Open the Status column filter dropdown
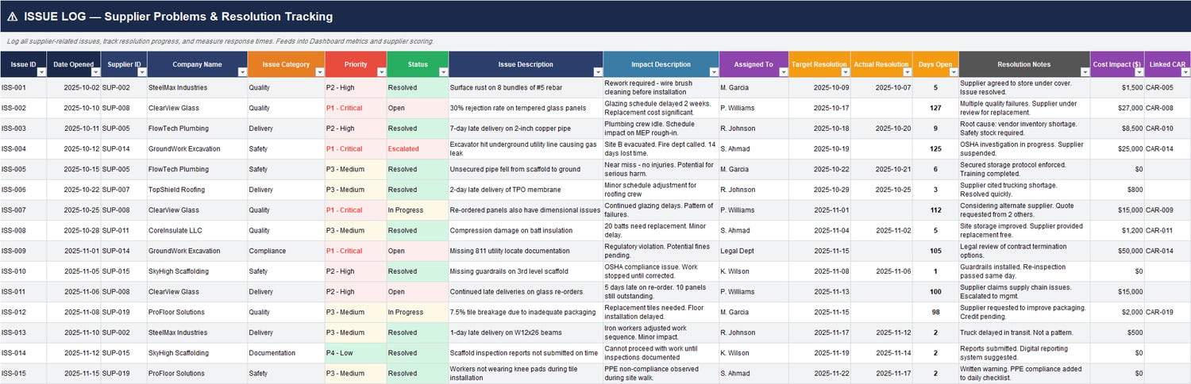The height and width of the screenshot is (384, 1191). [x=443, y=71]
